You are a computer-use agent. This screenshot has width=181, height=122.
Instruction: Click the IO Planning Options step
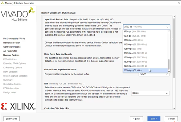click(x=13, y=68)
